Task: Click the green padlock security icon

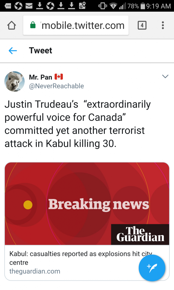Action: click(33, 25)
